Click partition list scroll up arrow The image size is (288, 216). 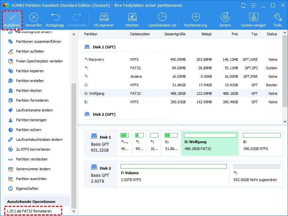285,33
